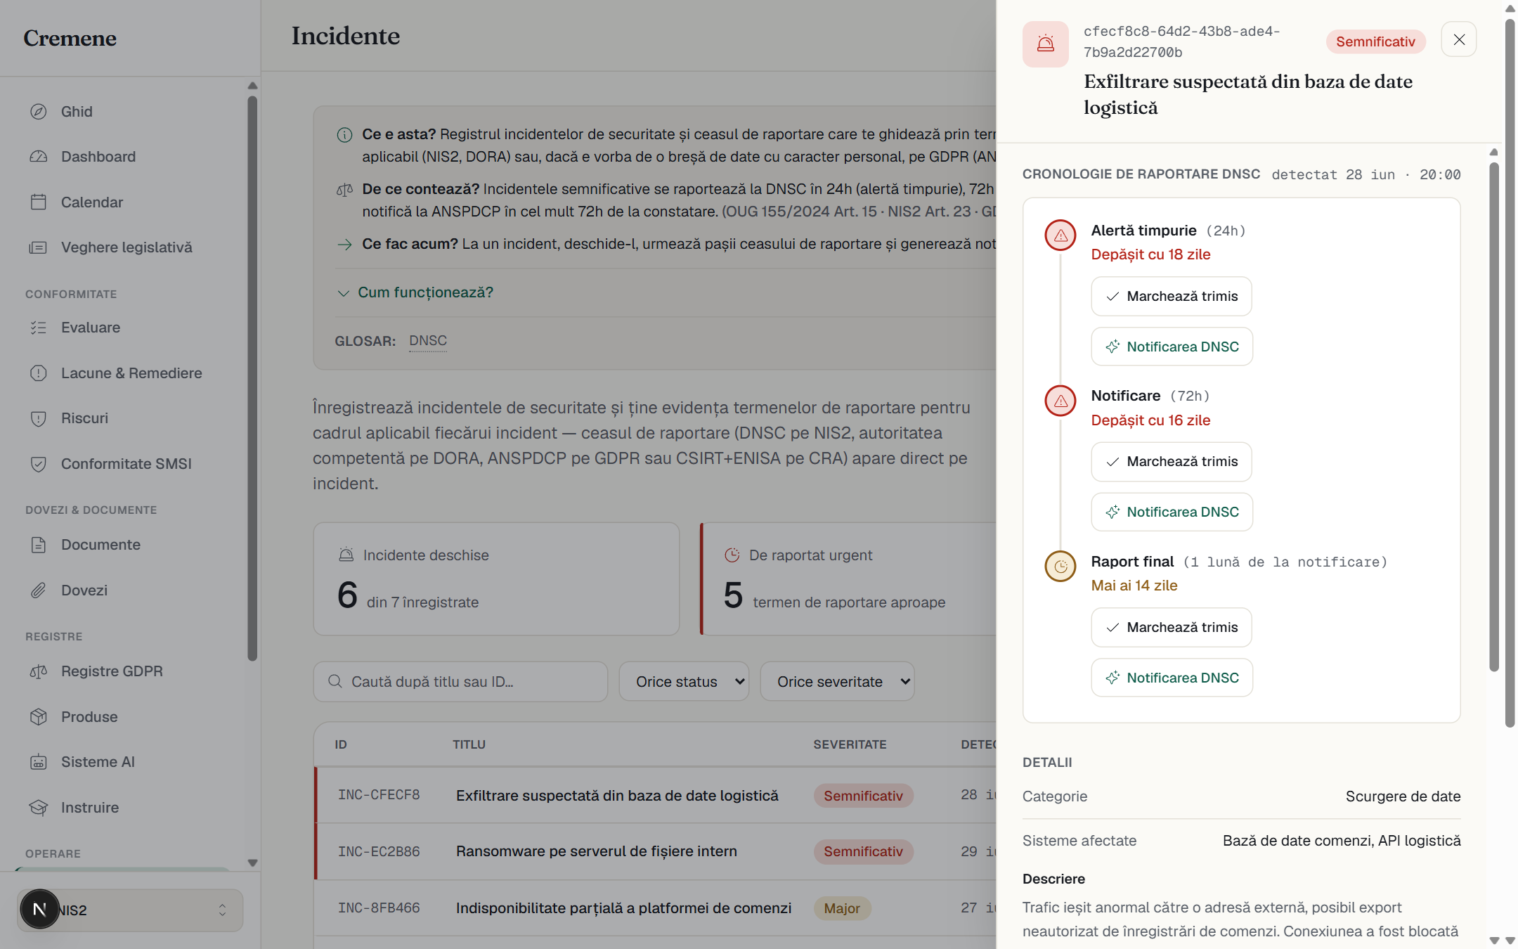Mark Alertă timpurie as sent
The image size is (1518, 949).
(1171, 296)
